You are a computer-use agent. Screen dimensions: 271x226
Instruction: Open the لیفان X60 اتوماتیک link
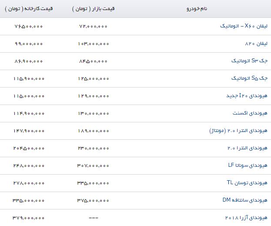click(244, 26)
